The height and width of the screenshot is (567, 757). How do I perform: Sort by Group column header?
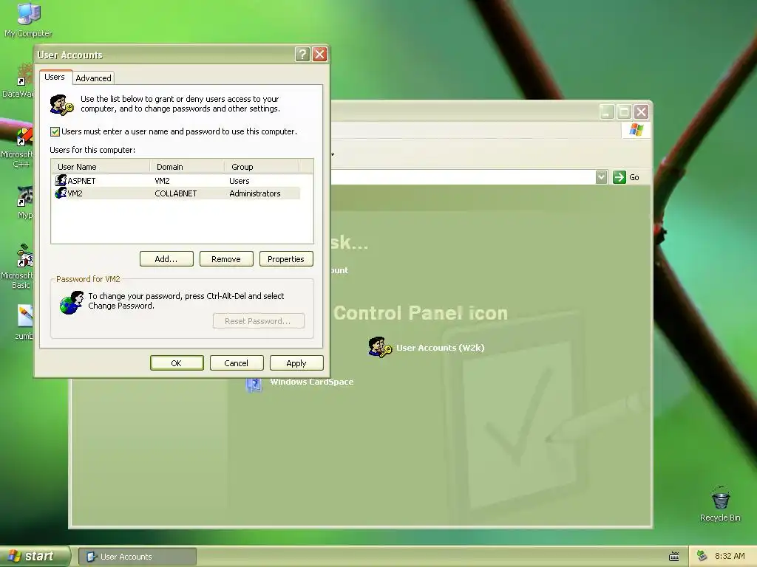click(262, 167)
